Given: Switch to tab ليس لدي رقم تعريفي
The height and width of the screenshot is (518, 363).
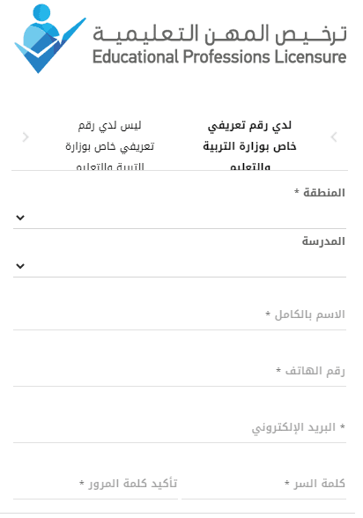Looking at the screenshot, I should [109, 145].
